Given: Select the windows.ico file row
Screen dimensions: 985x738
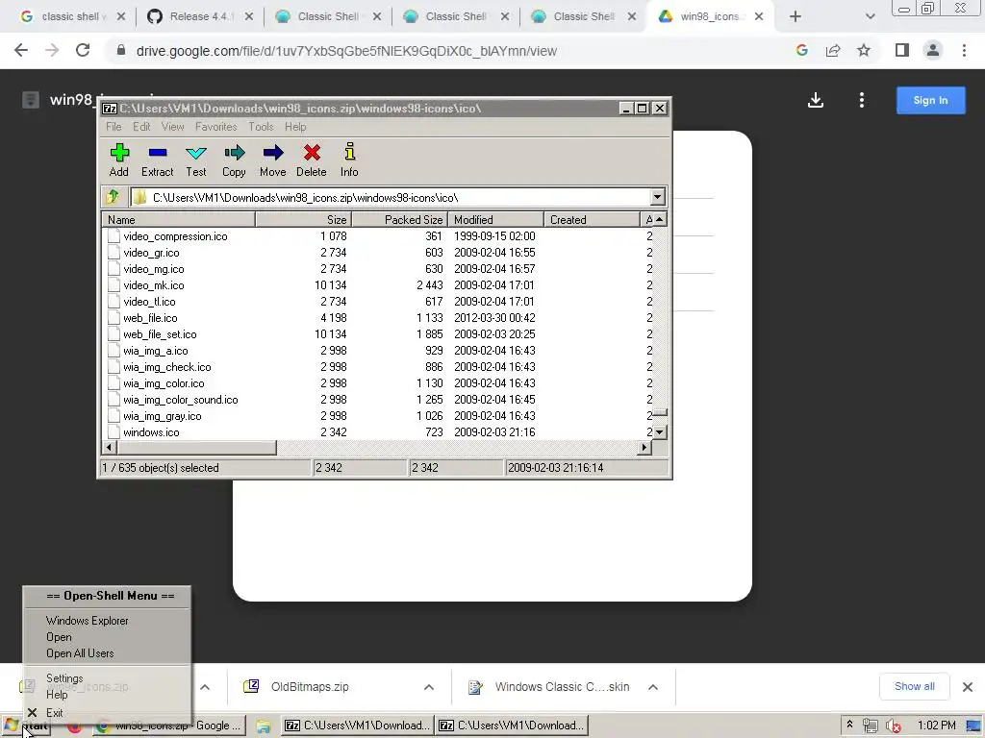Looking at the screenshot, I should (x=377, y=432).
